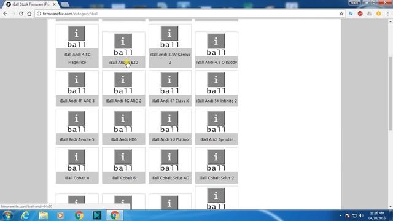Click iBall logo above Andi 5K Infinito 2
This screenshot has width=393, height=221.
216,83
